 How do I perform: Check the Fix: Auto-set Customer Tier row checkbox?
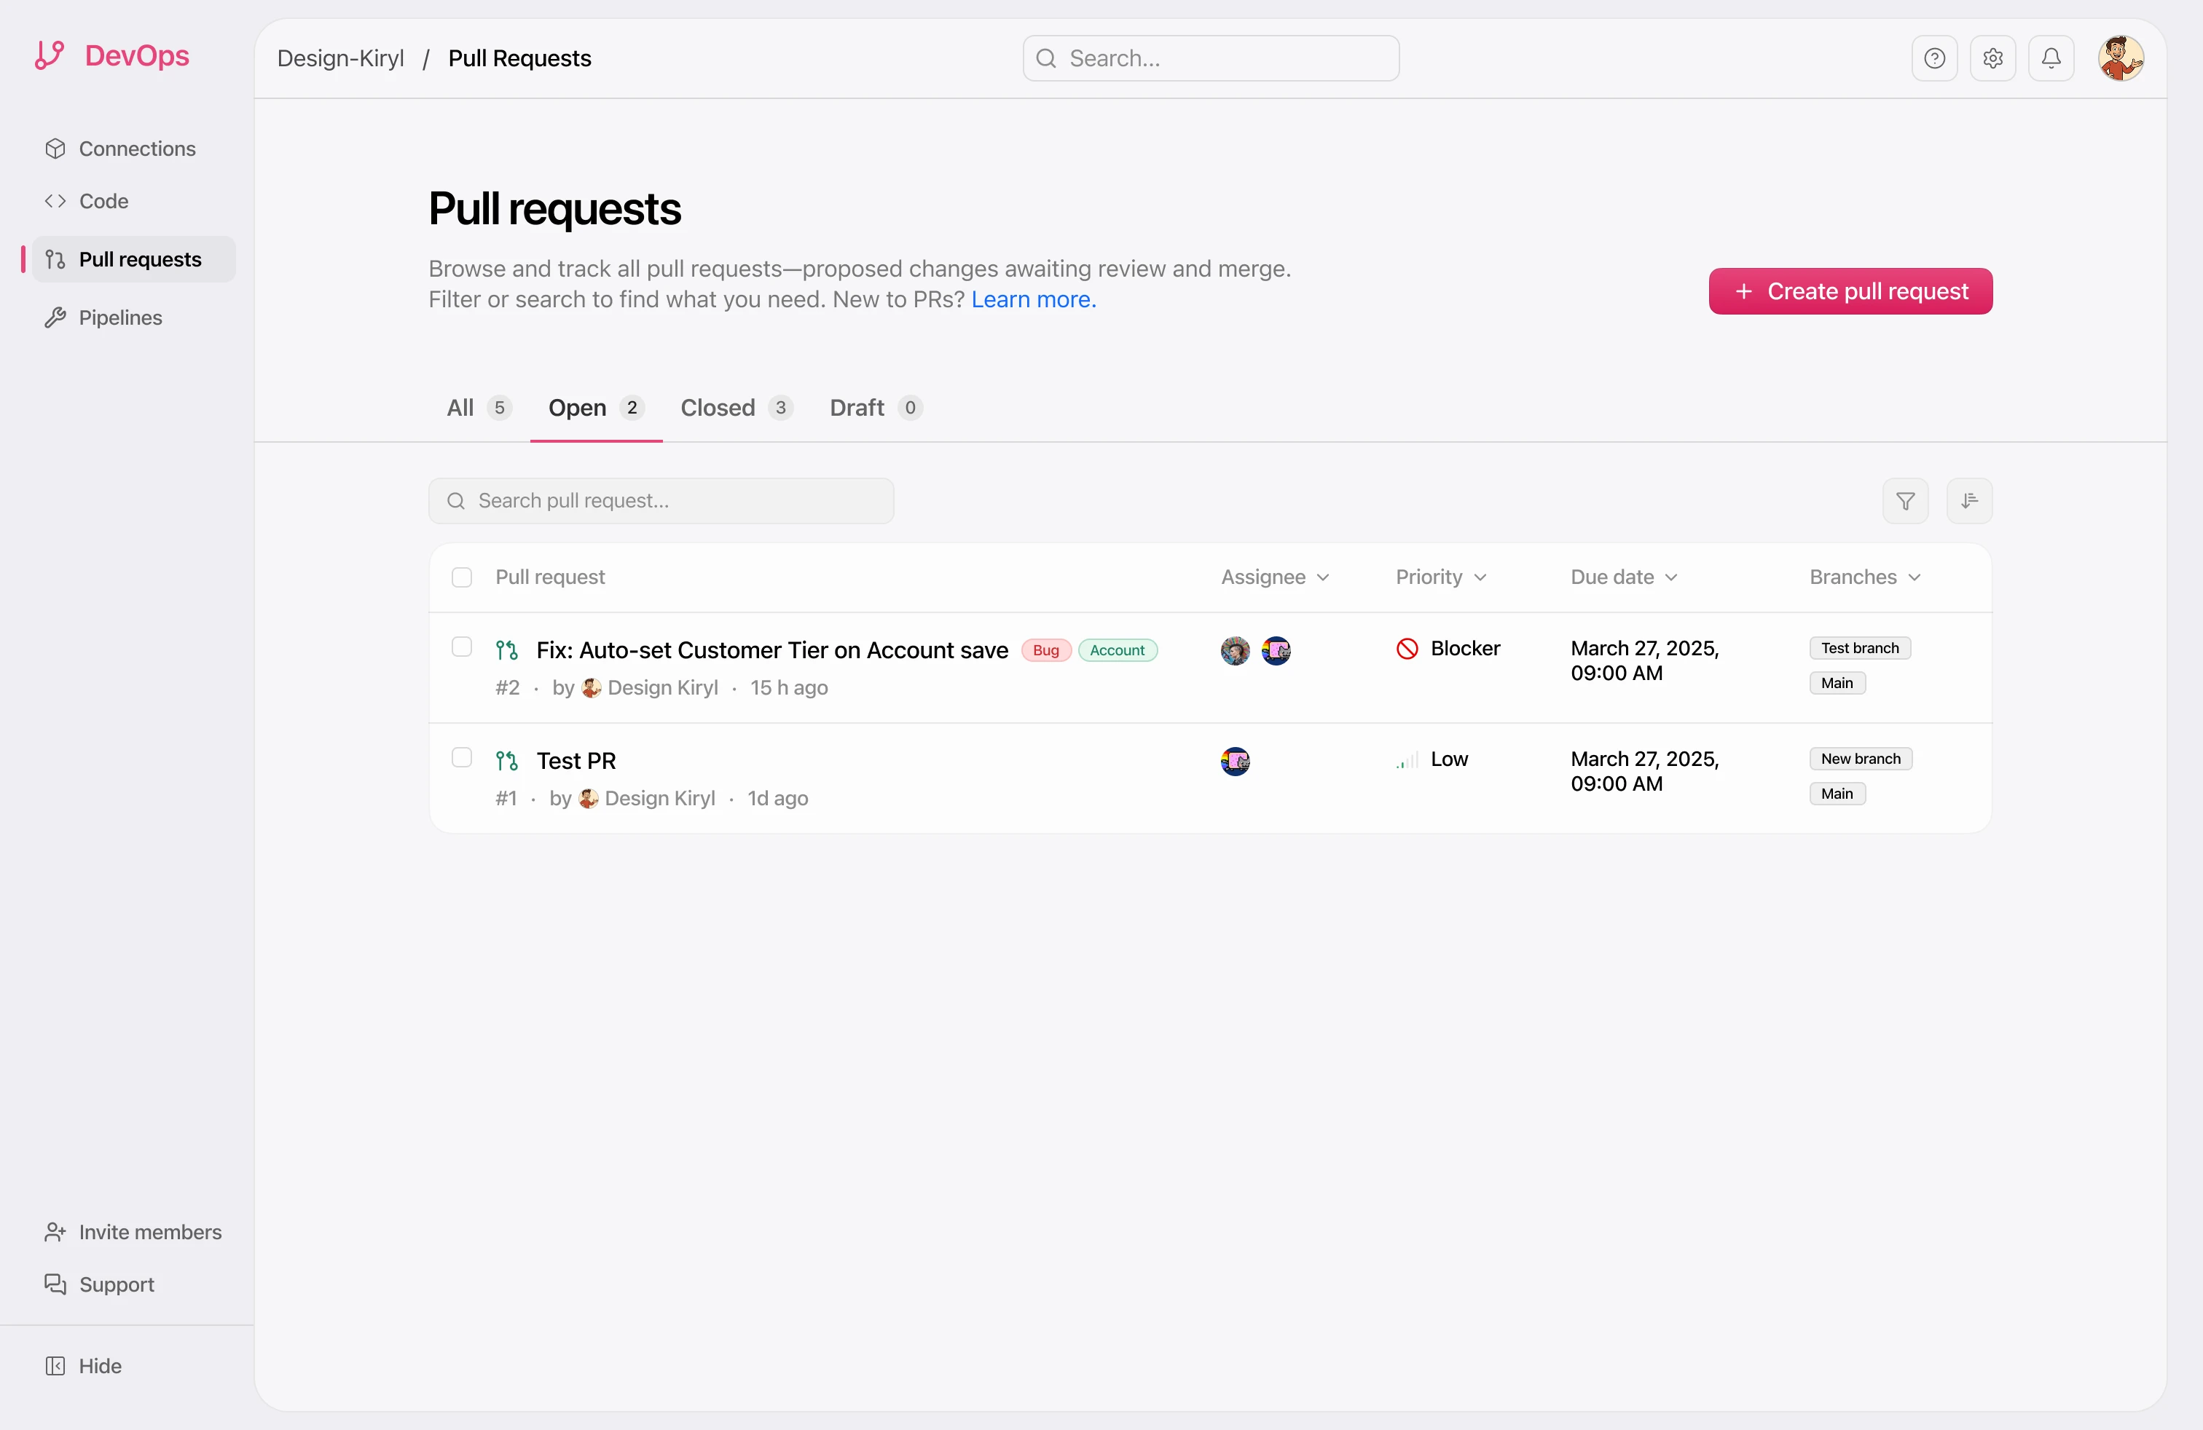coord(462,647)
